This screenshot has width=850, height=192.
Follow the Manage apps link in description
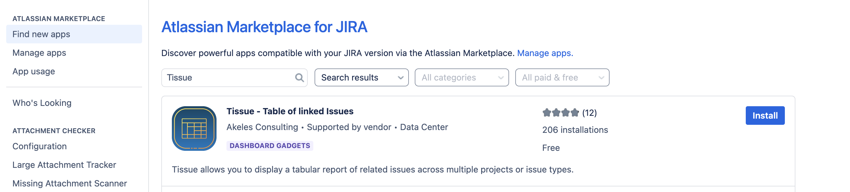[x=545, y=53]
